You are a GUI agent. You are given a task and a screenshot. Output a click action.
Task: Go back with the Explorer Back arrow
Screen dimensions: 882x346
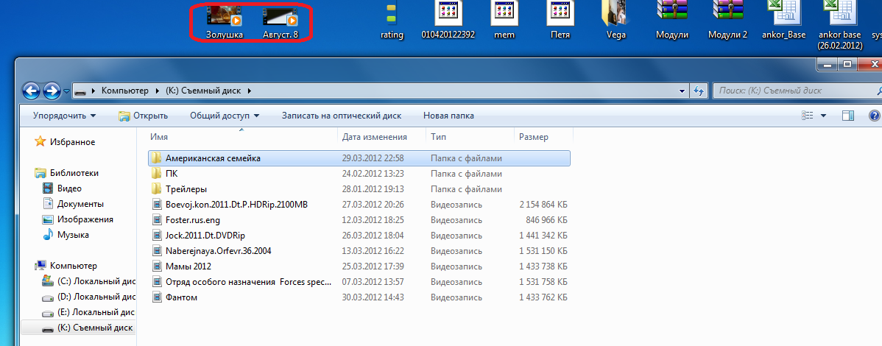tap(32, 90)
